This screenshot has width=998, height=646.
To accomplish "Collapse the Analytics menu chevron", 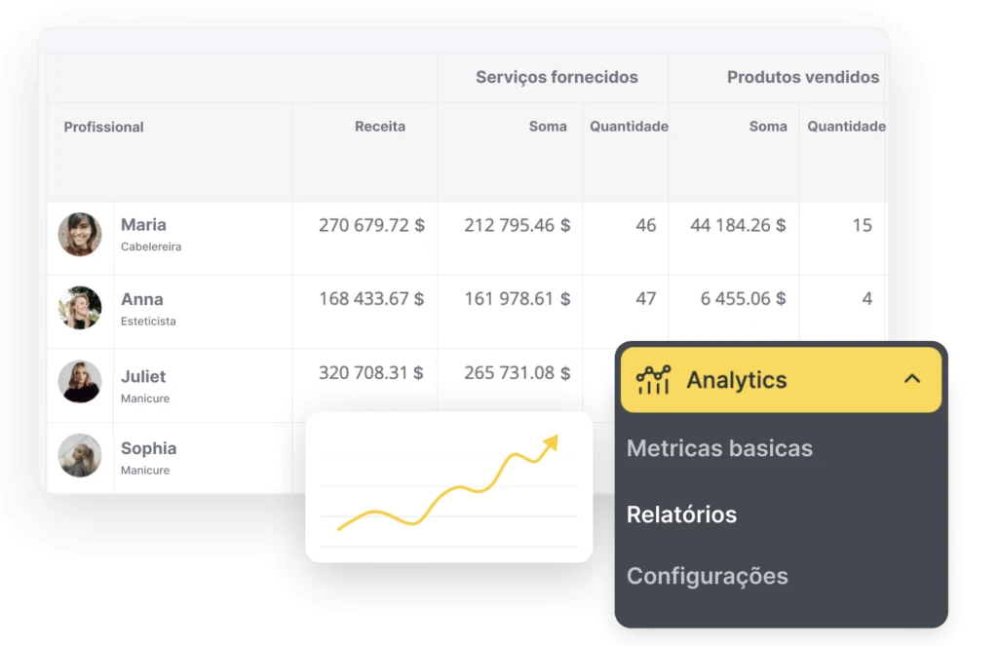I will tap(911, 379).
